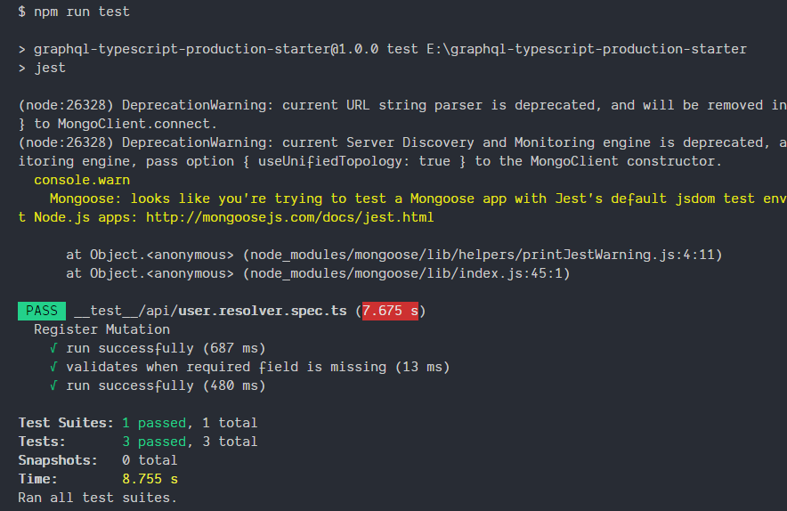Image resolution: width=787 pixels, height=511 pixels.
Task: Click the green PASS badge
Action: [41, 311]
